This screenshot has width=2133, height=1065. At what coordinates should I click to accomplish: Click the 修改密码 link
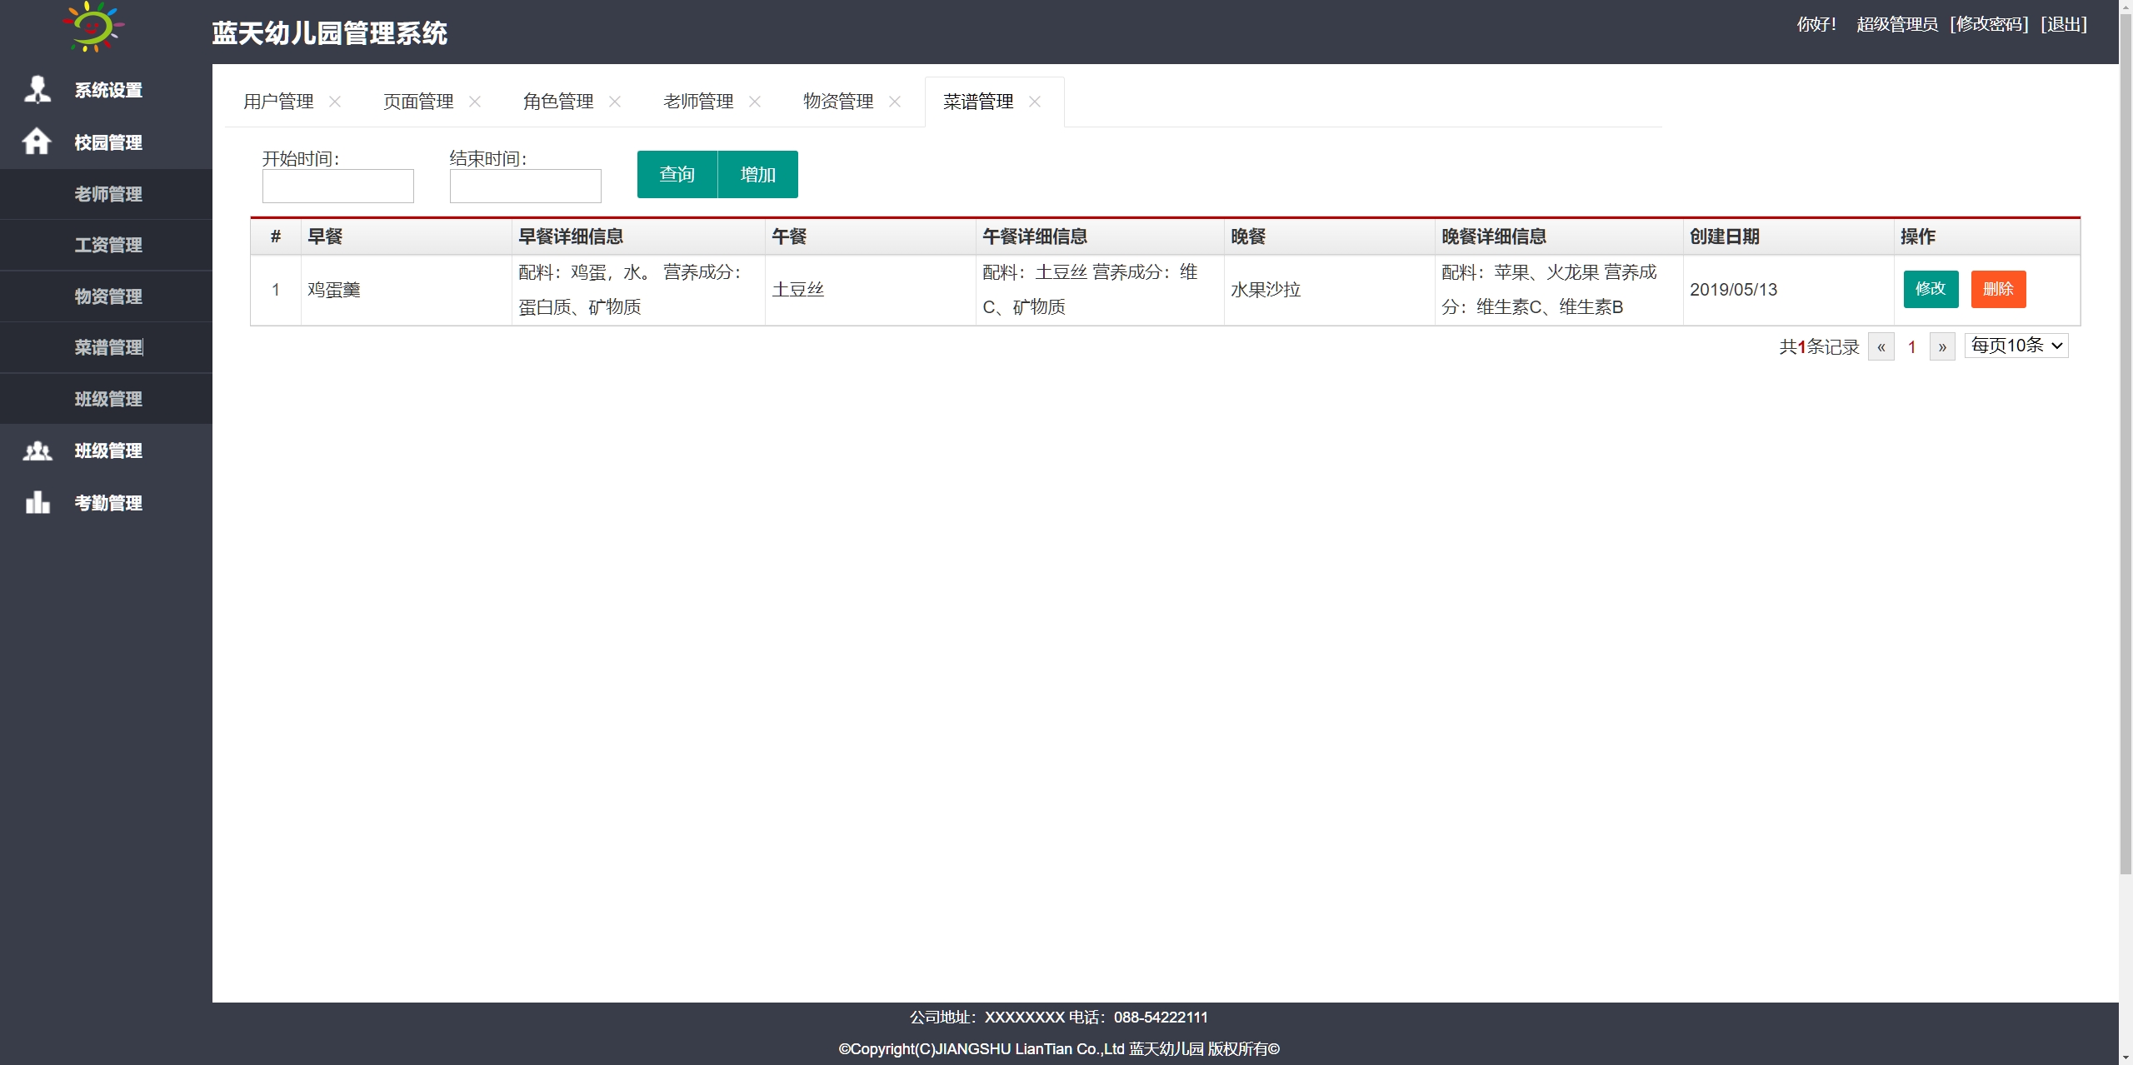(x=1989, y=24)
